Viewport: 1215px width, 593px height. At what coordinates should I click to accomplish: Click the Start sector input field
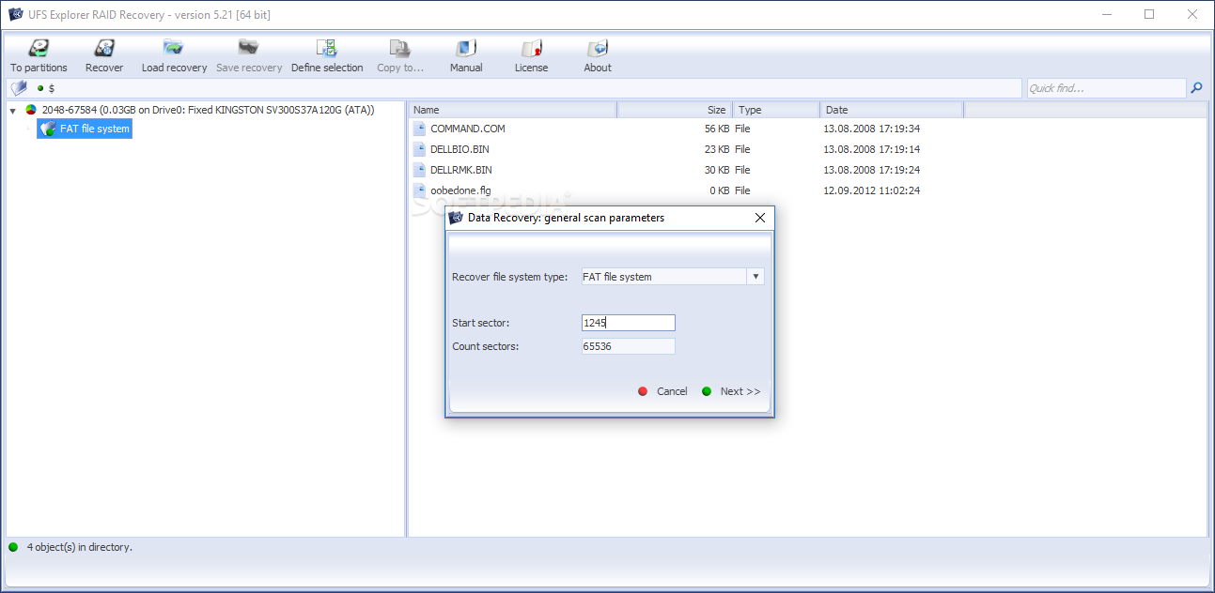(628, 323)
